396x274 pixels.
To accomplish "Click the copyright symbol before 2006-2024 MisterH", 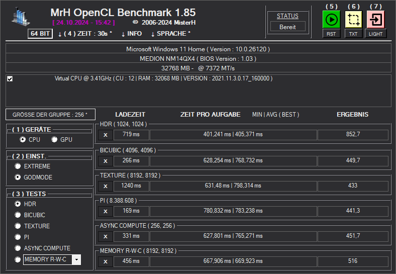I will (x=135, y=22).
